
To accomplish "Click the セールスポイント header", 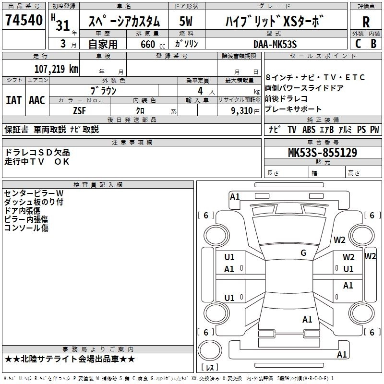I will point(323,56).
